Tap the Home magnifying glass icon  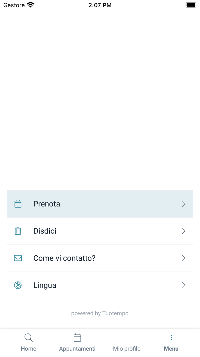[29, 338]
